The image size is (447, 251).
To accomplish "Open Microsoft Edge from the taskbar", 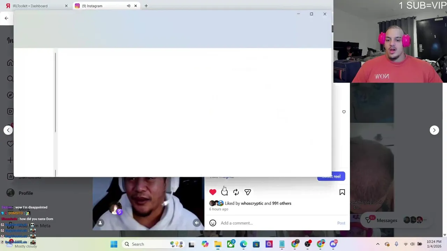I will [243, 244].
